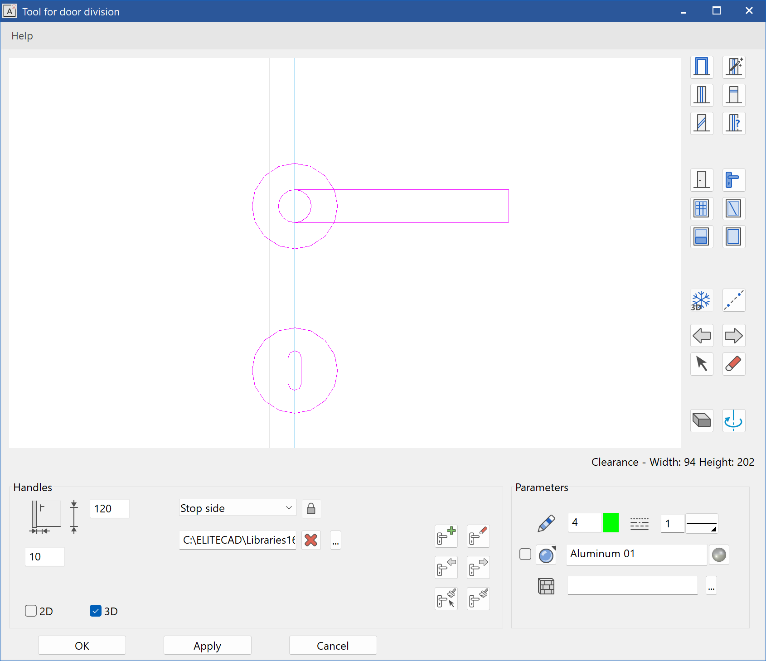Click the line type dashed lines icon
The image size is (766, 661).
click(x=639, y=524)
